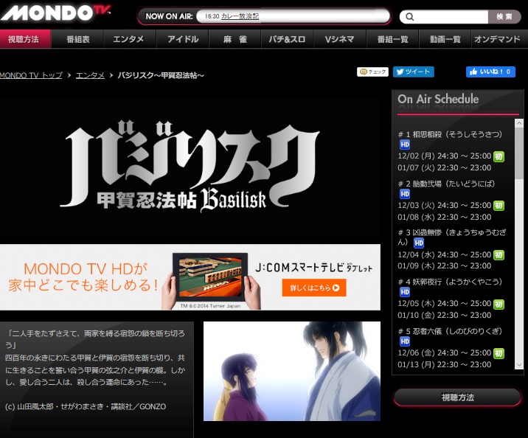
Task: Click the now-airing カレー放浪記 link
Action: [240, 16]
